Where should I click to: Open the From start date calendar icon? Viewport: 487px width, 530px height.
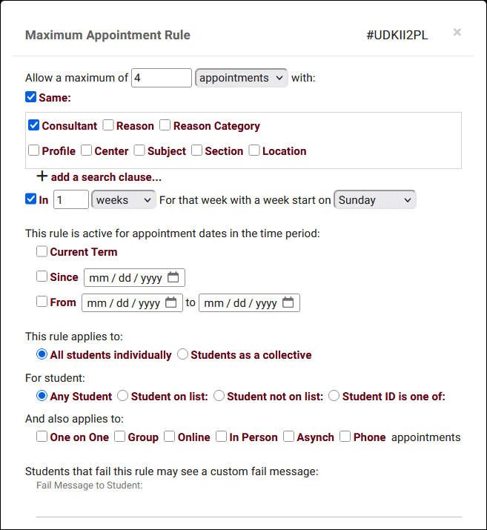click(170, 302)
